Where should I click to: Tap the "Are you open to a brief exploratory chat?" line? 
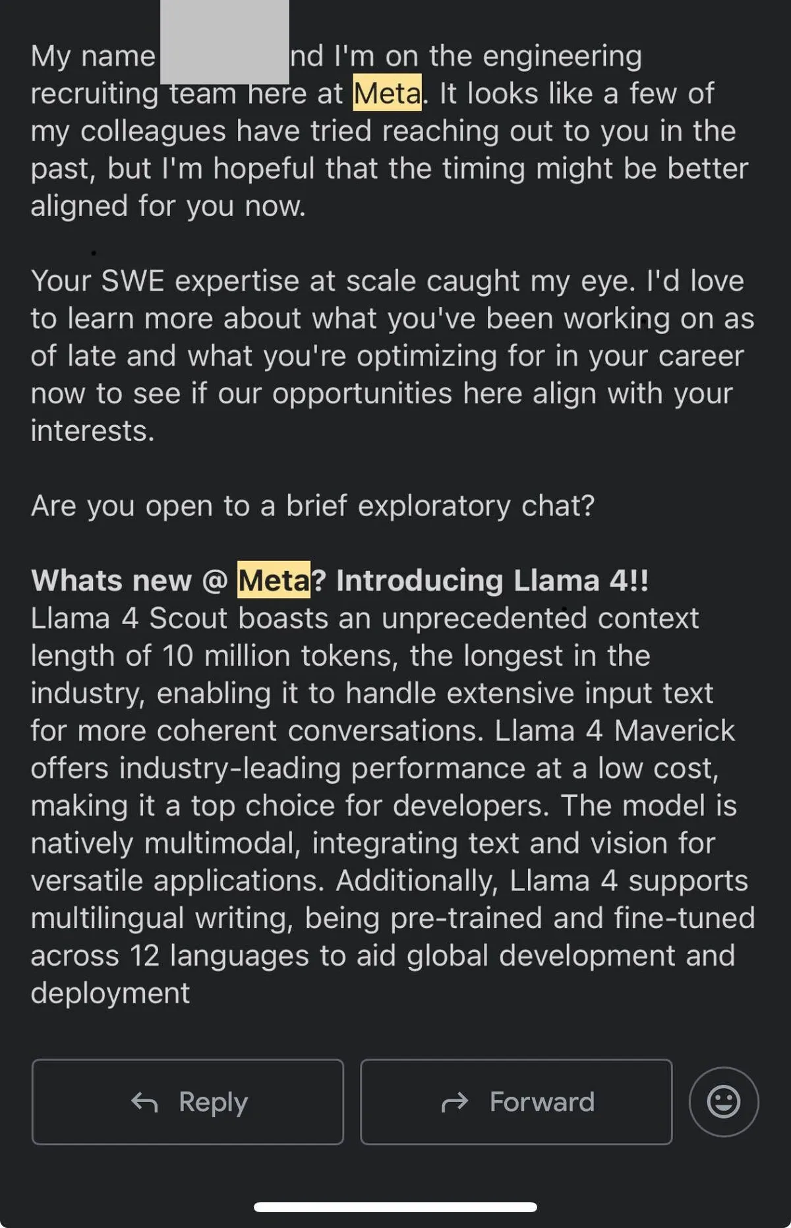(x=312, y=506)
